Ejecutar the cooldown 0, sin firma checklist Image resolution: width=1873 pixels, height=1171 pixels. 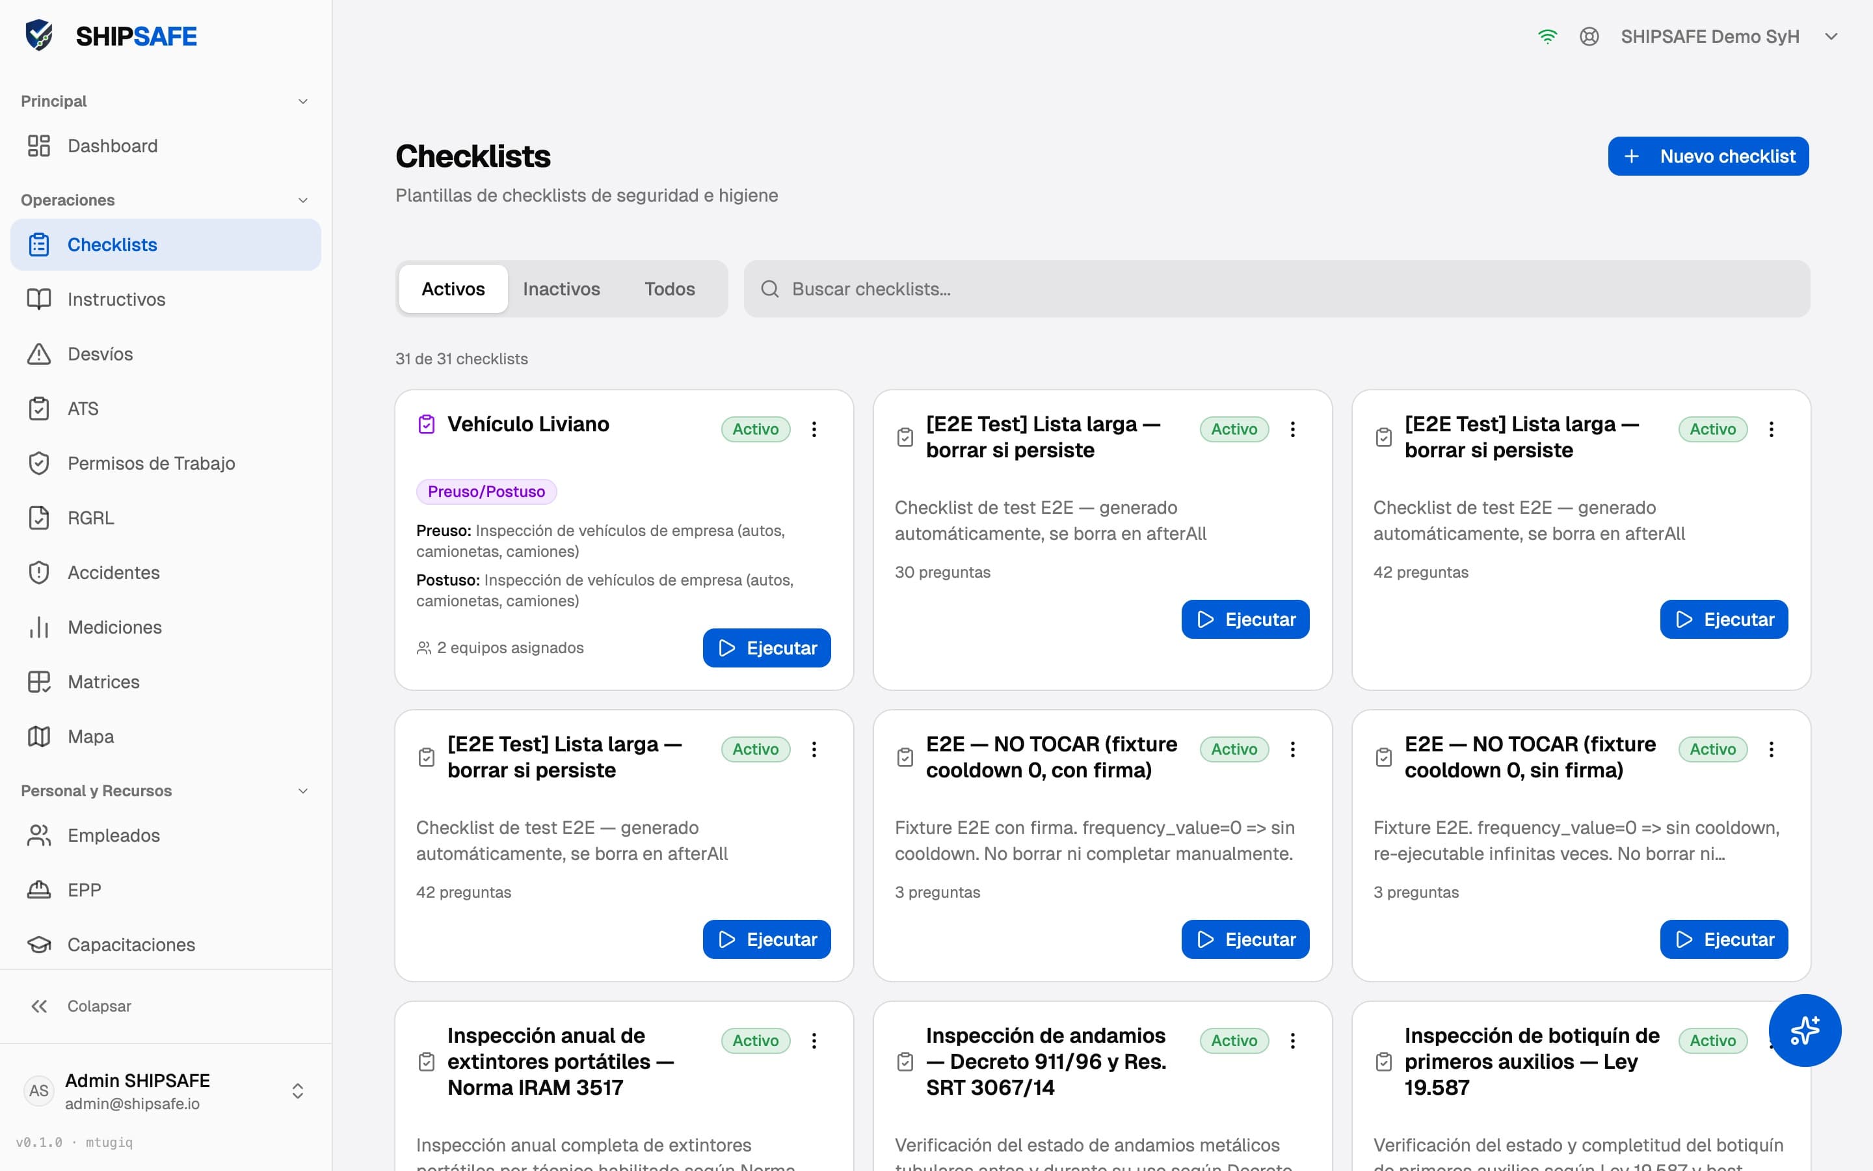pyautogui.click(x=1723, y=939)
